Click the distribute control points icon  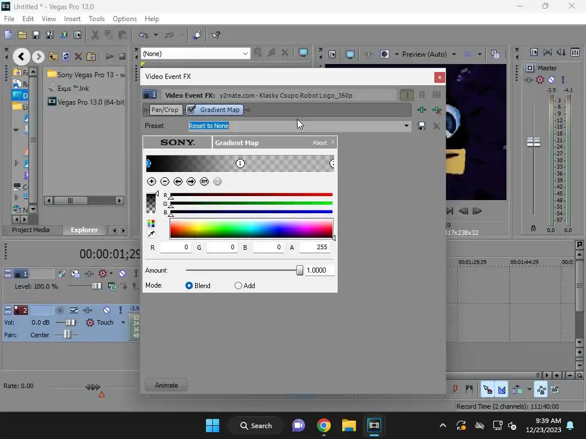click(204, 181)
